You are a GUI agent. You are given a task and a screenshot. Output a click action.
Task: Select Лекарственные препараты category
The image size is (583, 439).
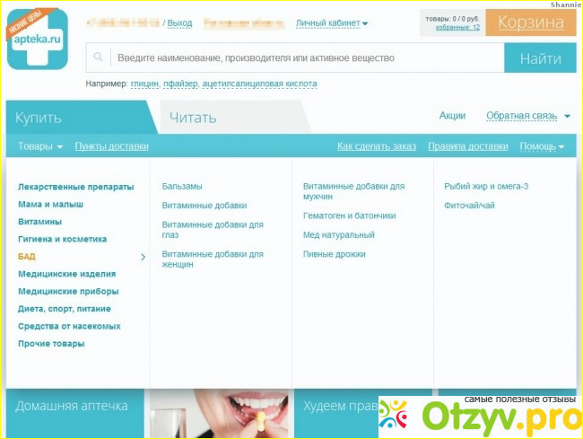tap(75, 187)
